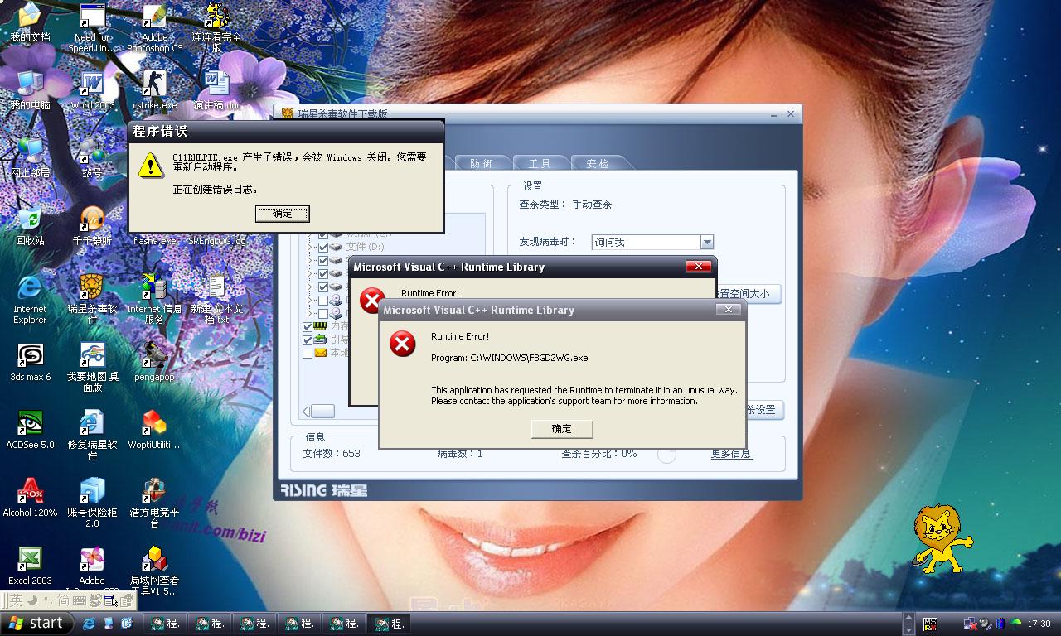Viewport: 1061px width, 636px height.
Task: Open the 回收站 recycle bin
Action: [30, 225]
